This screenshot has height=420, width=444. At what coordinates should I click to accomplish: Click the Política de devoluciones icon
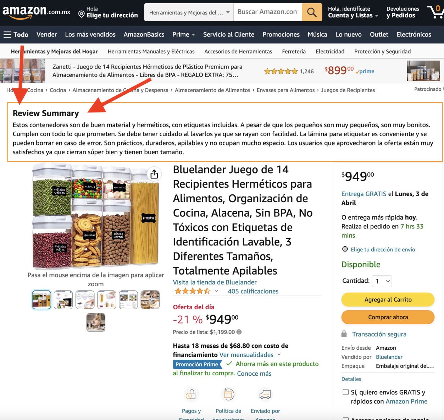(x=228, y=394)
